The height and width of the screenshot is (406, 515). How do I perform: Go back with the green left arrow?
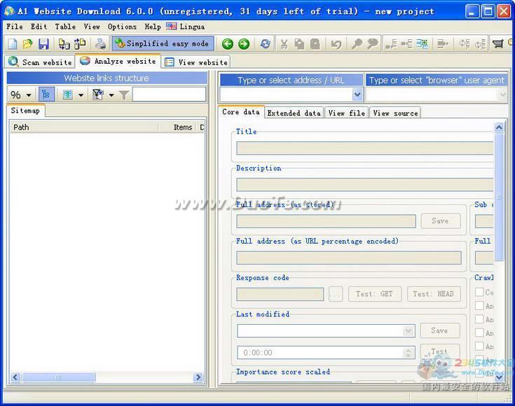click(x=227, y=43)
